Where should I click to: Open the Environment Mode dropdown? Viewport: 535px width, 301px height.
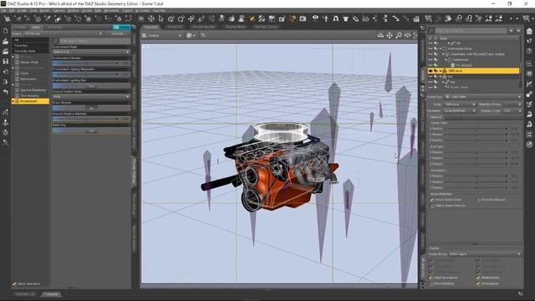tap(91, 52)
